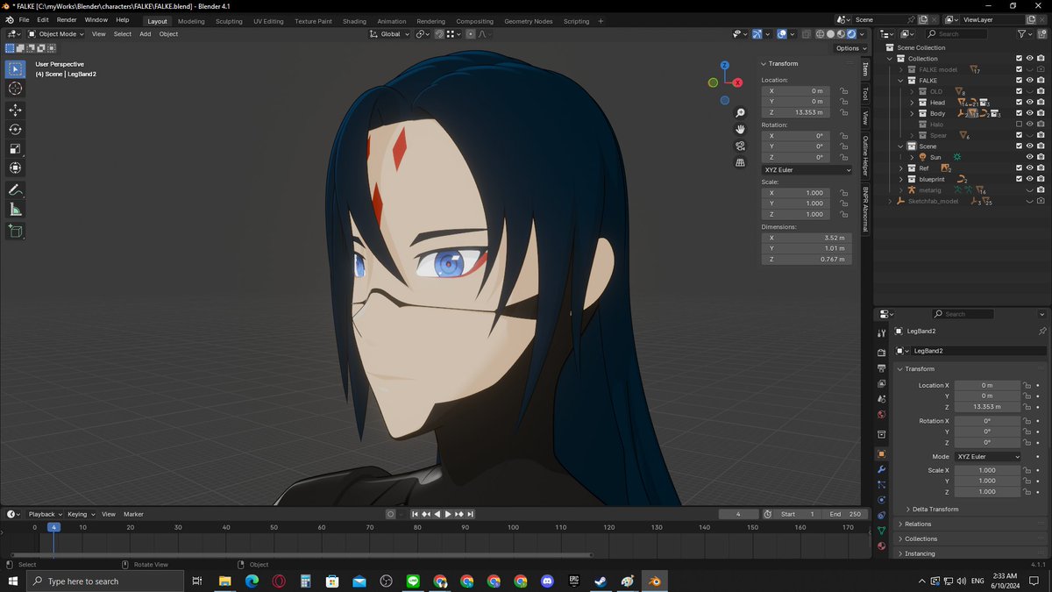Select the Measure tool

(16, 209)
